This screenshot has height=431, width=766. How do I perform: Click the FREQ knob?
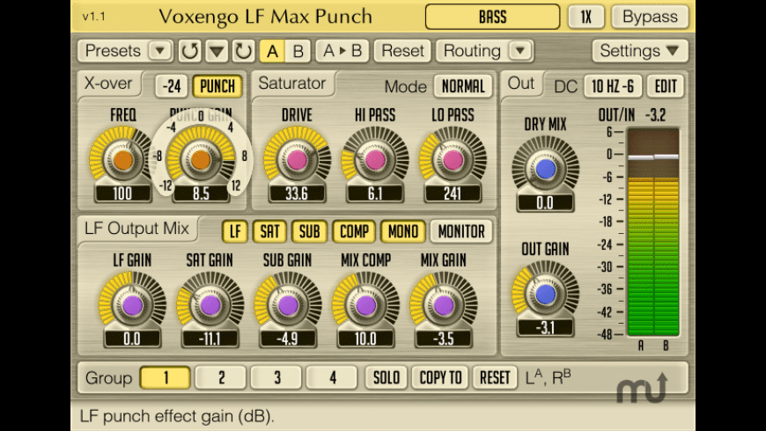122,160
